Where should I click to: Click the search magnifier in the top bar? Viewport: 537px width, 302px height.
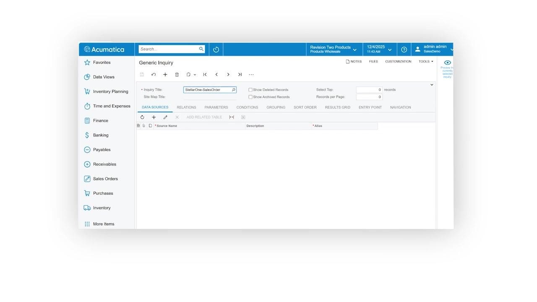coord(201,49)
